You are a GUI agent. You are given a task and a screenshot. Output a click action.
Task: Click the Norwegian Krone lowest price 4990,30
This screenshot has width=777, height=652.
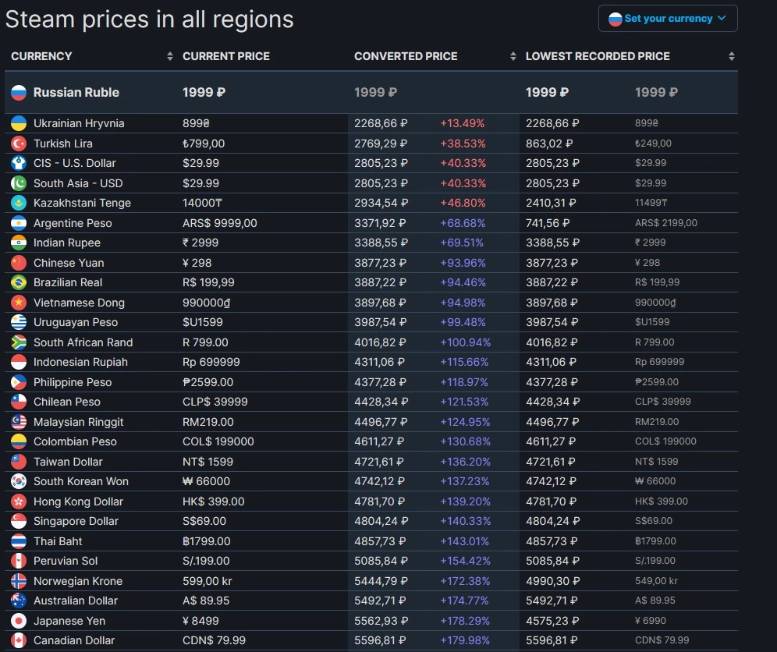(553, 581)
